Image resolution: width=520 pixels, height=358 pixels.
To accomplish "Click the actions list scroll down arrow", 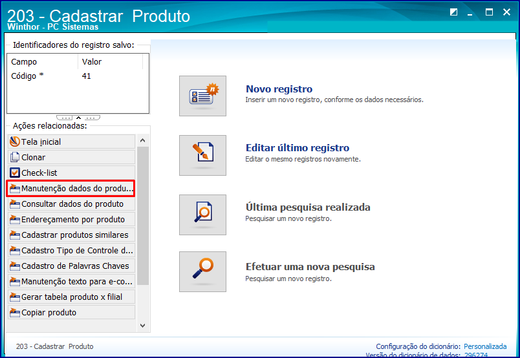I will click(142, 326).
